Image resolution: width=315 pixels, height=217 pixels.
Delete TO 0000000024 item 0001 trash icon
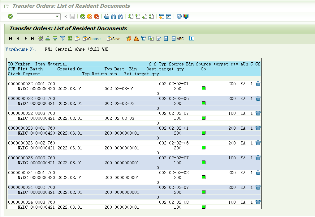258,173
